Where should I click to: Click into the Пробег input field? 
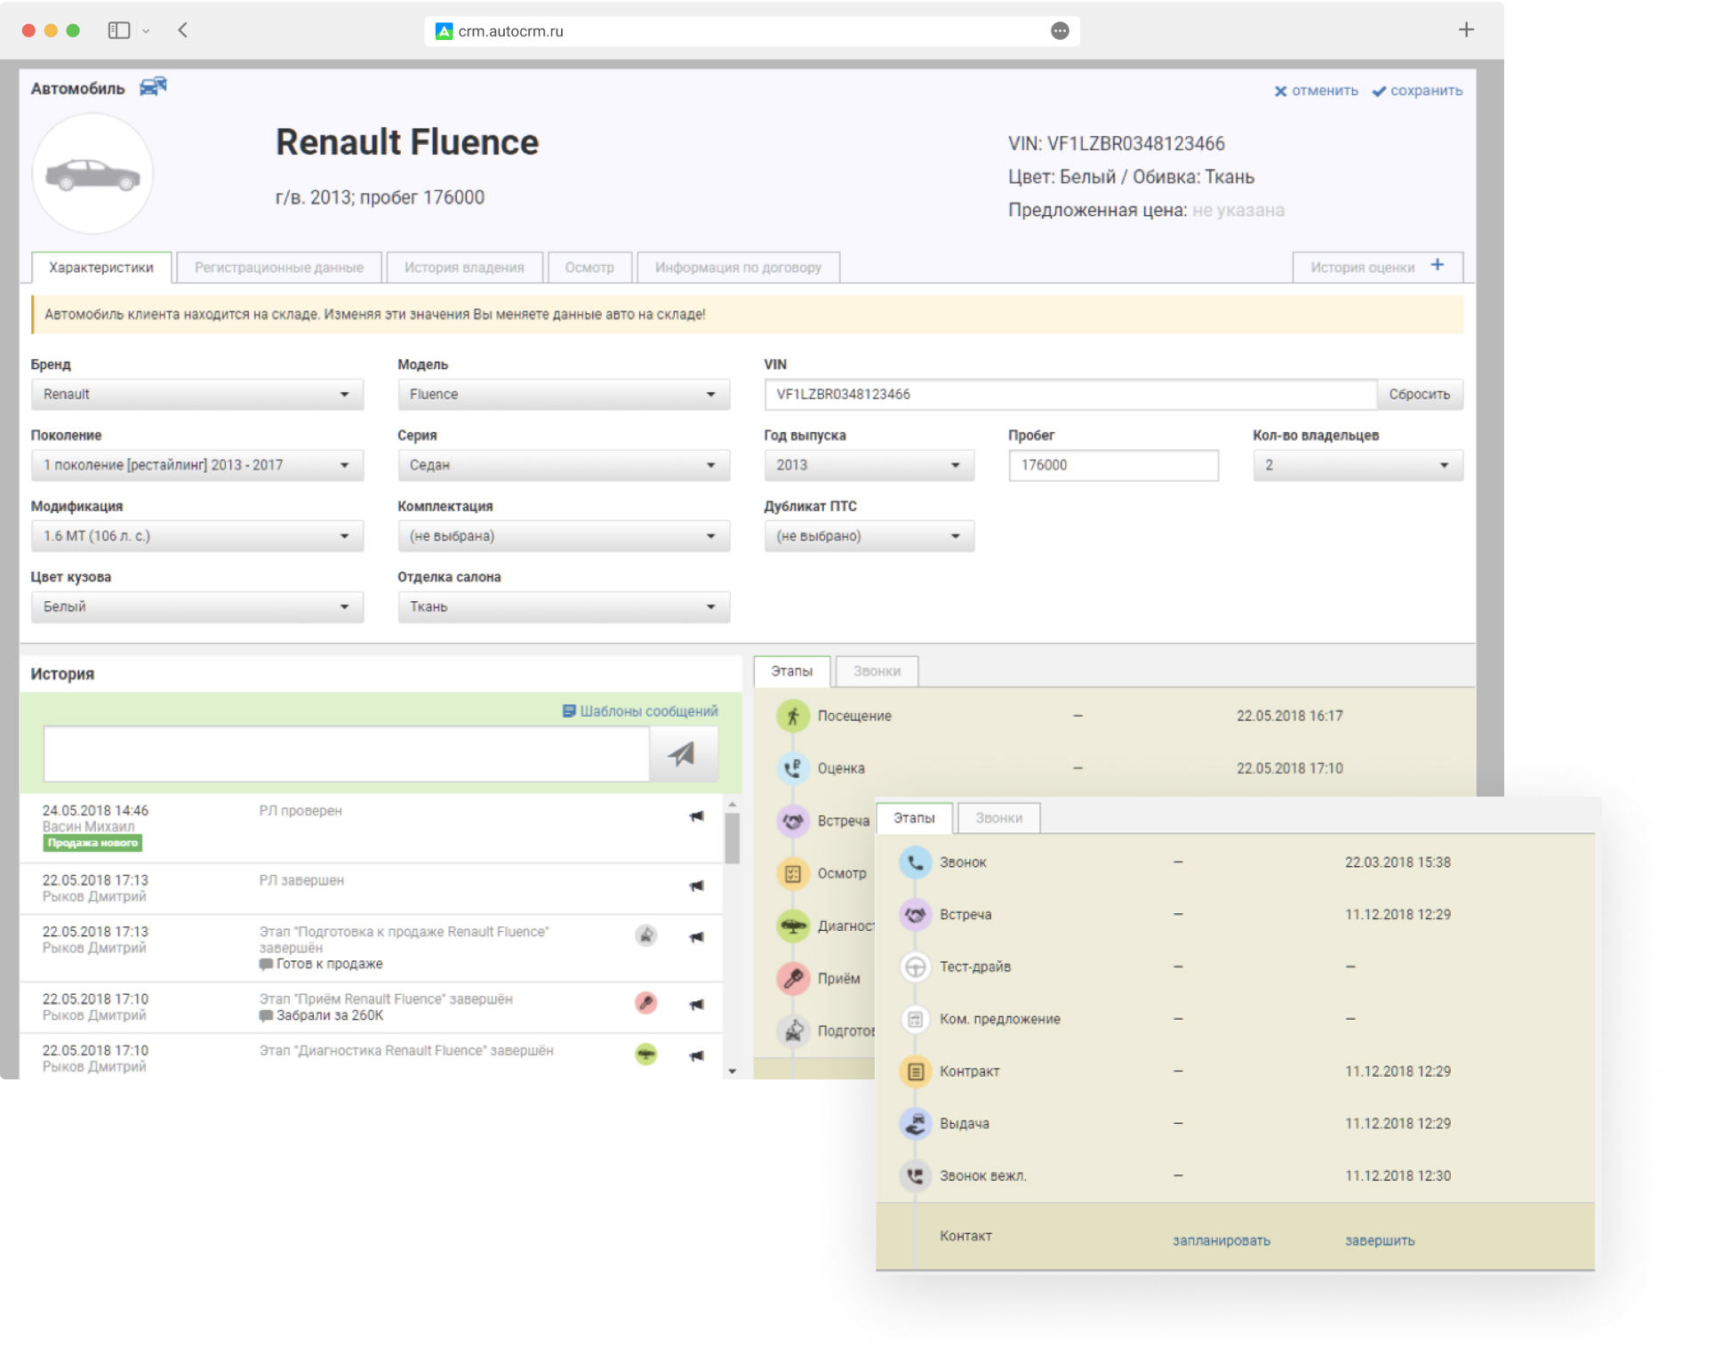coord(1115,466)
